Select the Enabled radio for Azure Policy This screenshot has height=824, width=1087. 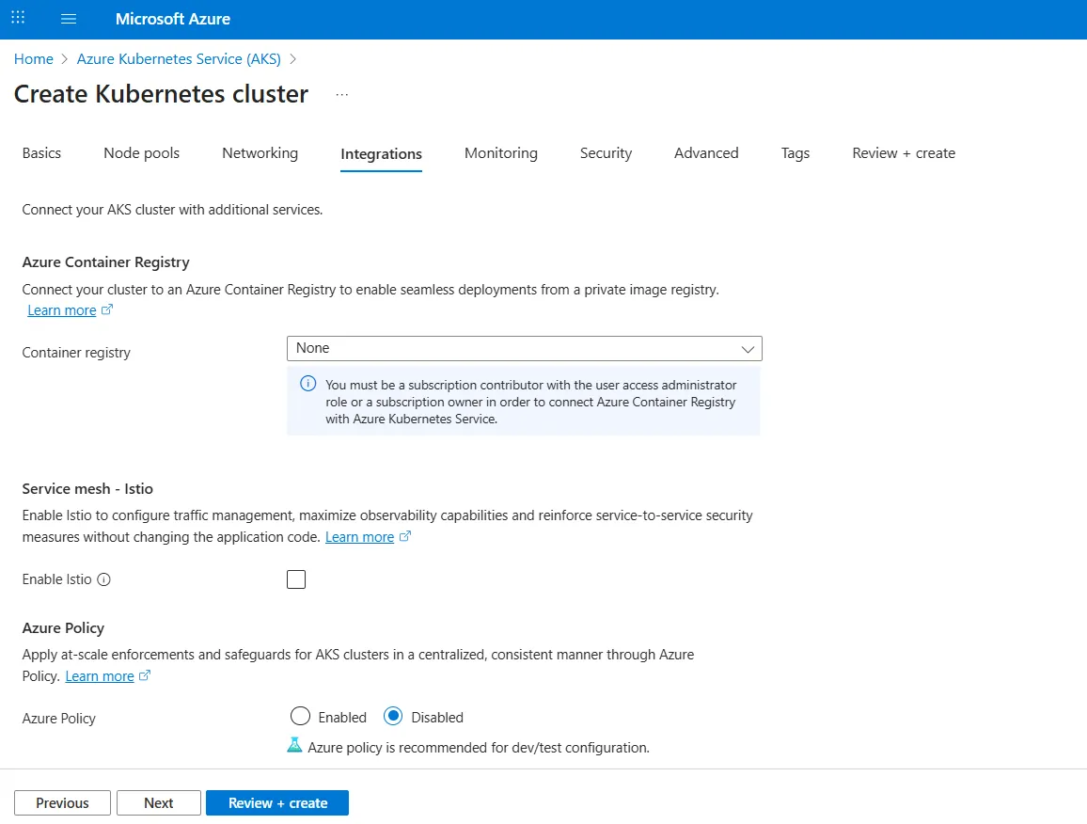[300, 716]
